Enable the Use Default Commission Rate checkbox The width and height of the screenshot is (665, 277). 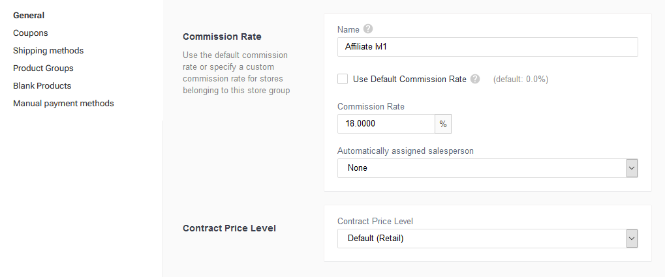pyautogui.click(x=343, y=80)
